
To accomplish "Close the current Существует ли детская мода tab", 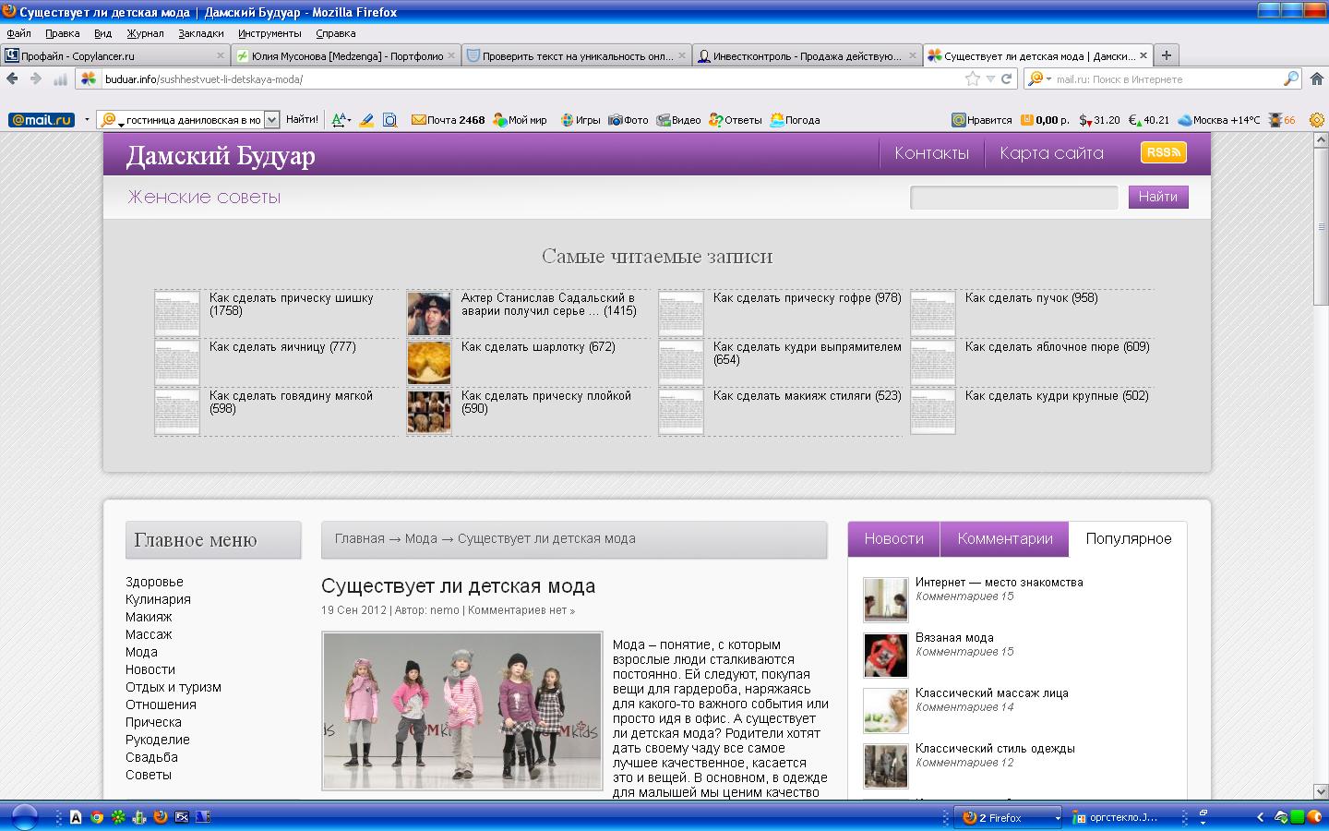I will (1143, 55).
